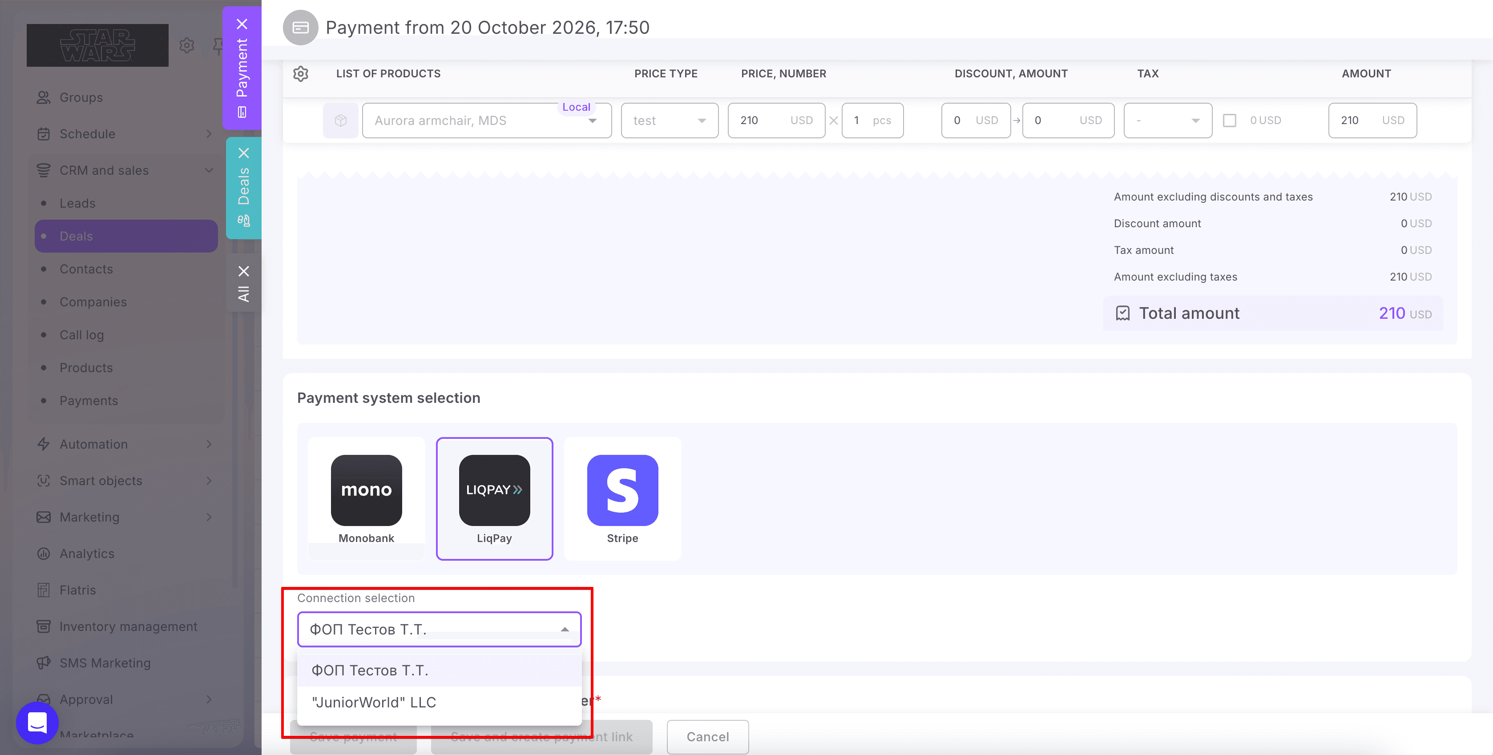Expand the Schedule menu chevron
1493x755 pixels.
point(209,134)
